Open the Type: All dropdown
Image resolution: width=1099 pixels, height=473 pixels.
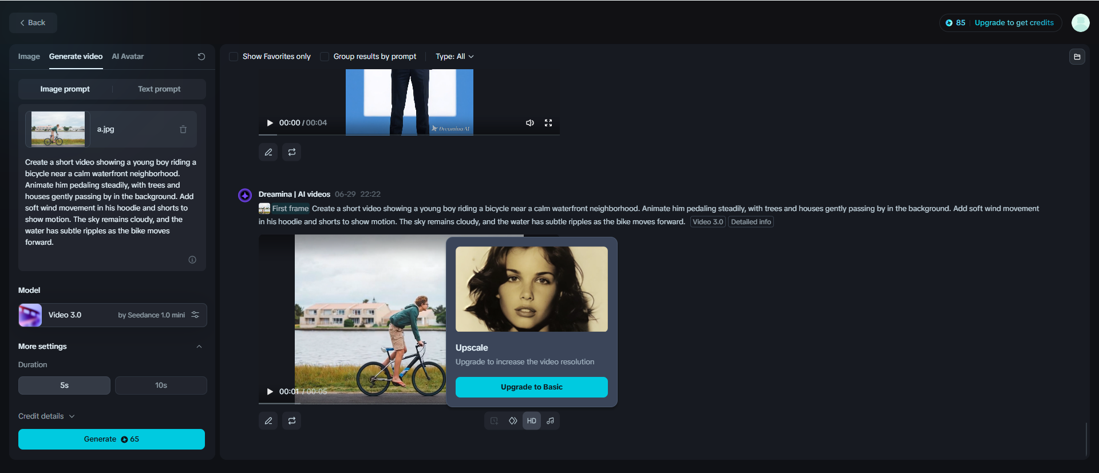coord(454,57)
